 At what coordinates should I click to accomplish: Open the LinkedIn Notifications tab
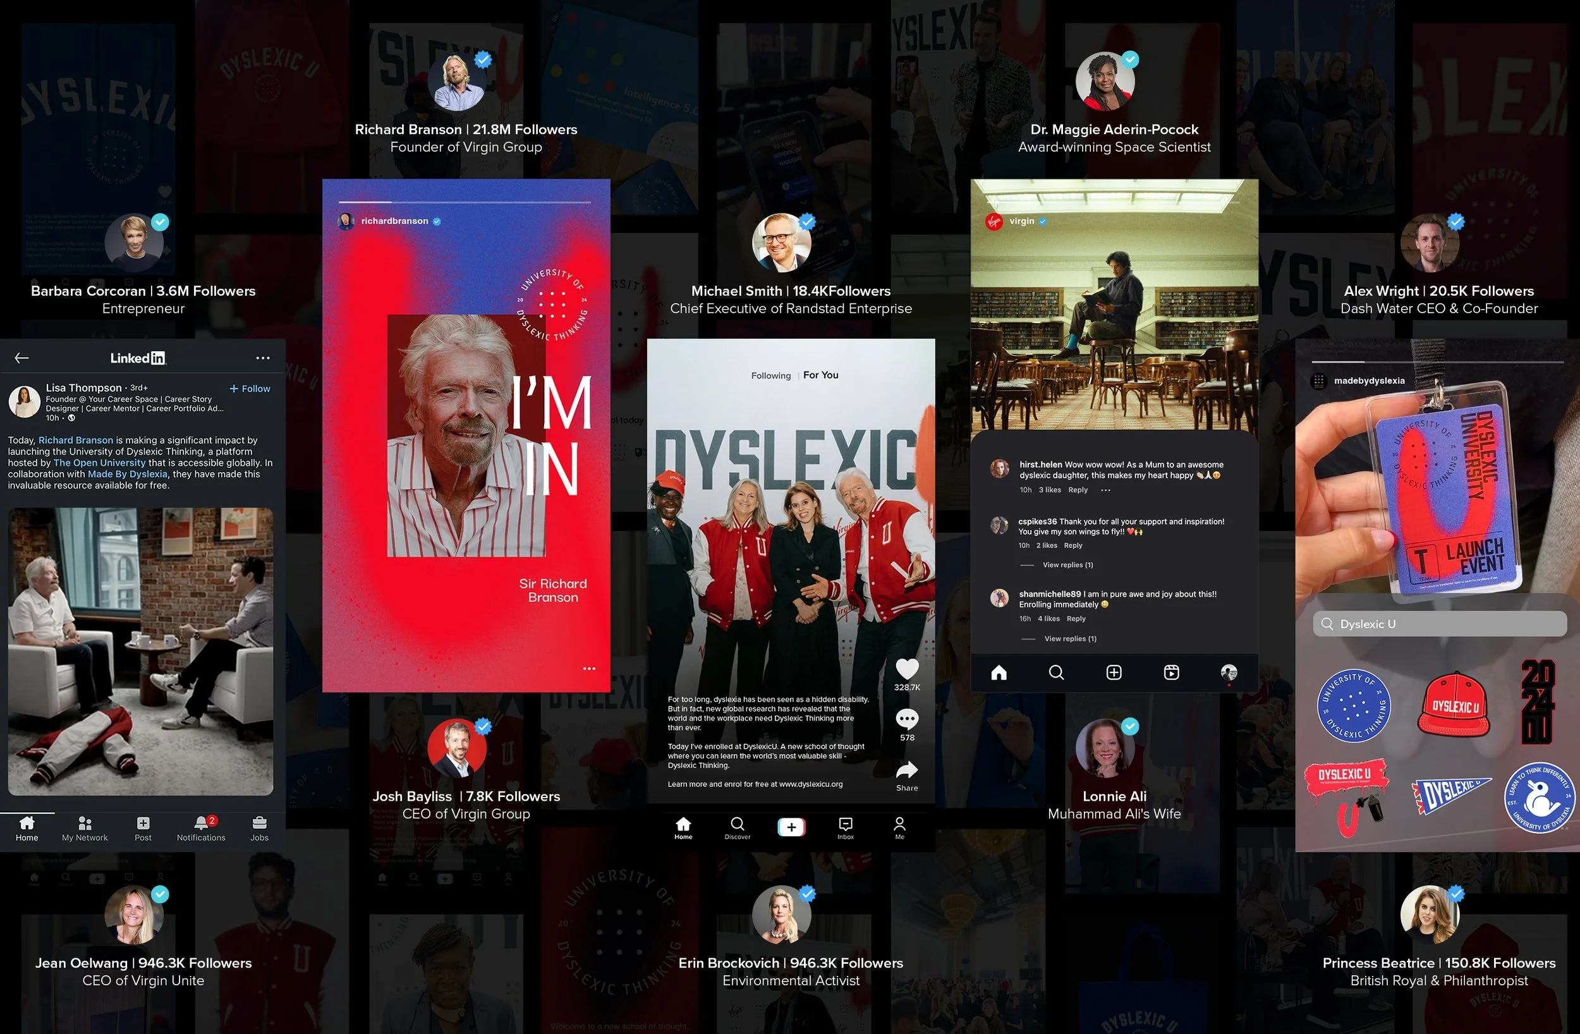click(201, 828)
